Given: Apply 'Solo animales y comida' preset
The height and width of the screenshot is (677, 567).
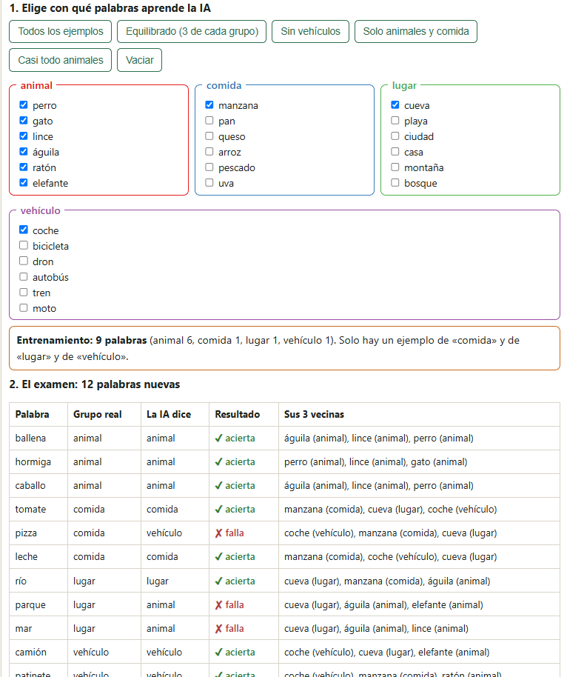Looking at the screenshot, I should pyautogui.click(x=416, y=32).
